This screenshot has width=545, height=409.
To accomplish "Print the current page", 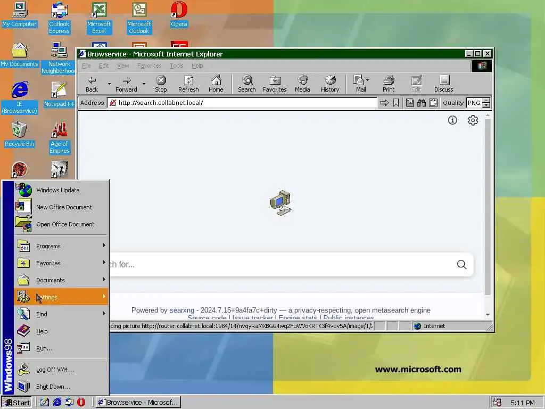I will pyautogui.click(x=389, y=84).
